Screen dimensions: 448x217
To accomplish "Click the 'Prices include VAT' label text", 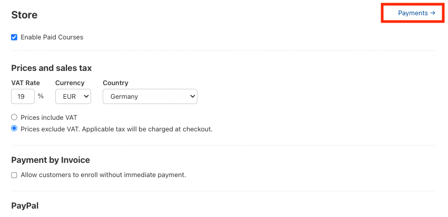I will pyautogui.click(x=49, y=117).
